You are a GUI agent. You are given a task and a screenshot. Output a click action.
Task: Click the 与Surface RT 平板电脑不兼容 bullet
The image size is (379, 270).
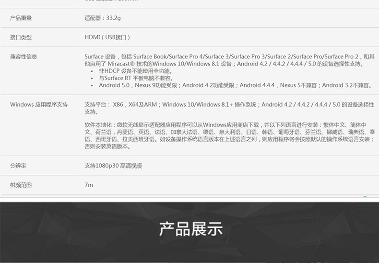[136, 78]
